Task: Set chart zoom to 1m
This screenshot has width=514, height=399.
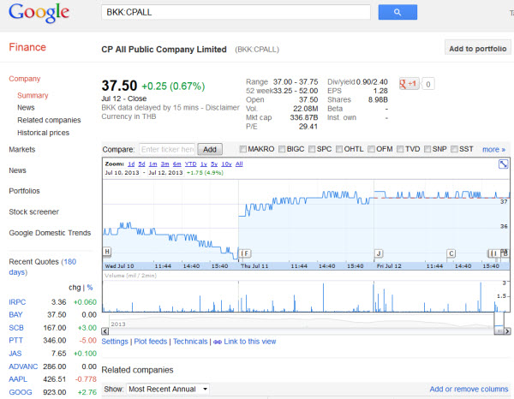Action: [152, 164]
